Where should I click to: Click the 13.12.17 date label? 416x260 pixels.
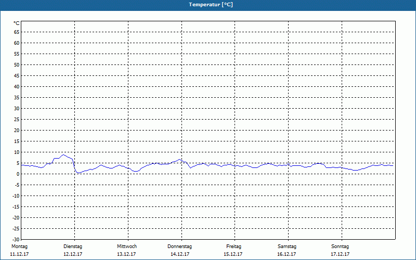coord(126,254)
